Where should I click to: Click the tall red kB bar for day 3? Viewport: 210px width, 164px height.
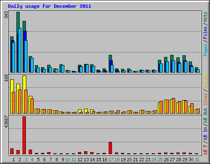point(24,135)
